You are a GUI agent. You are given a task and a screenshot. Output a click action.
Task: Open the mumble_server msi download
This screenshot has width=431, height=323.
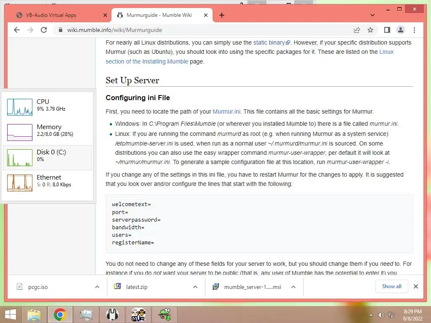[x=247, y=287]
